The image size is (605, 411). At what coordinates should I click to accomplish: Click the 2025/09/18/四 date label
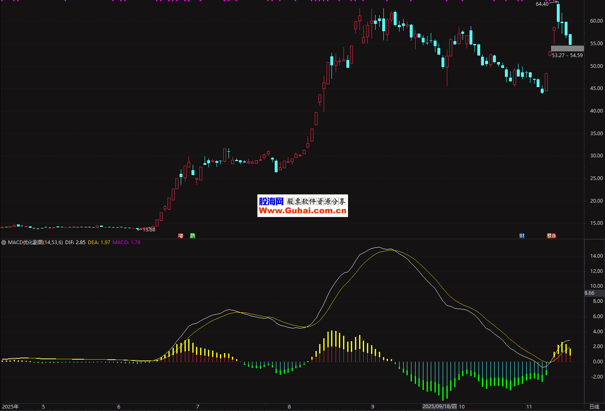pyautogui.click(x=439, y=406)
